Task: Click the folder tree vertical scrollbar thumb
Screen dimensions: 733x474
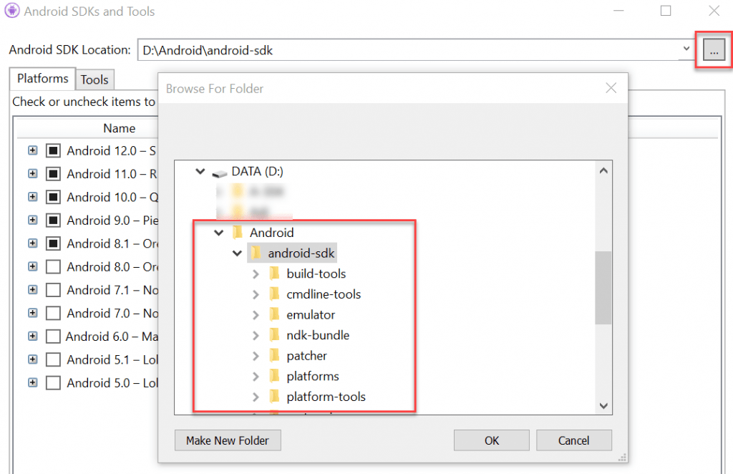Action: (x=603, y=288)
